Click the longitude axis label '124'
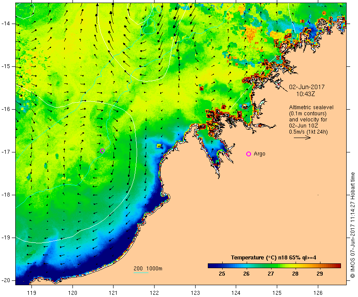 coord(236,293)
